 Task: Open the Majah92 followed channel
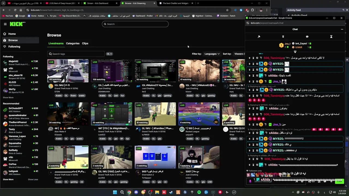click(x=20, y=63)
